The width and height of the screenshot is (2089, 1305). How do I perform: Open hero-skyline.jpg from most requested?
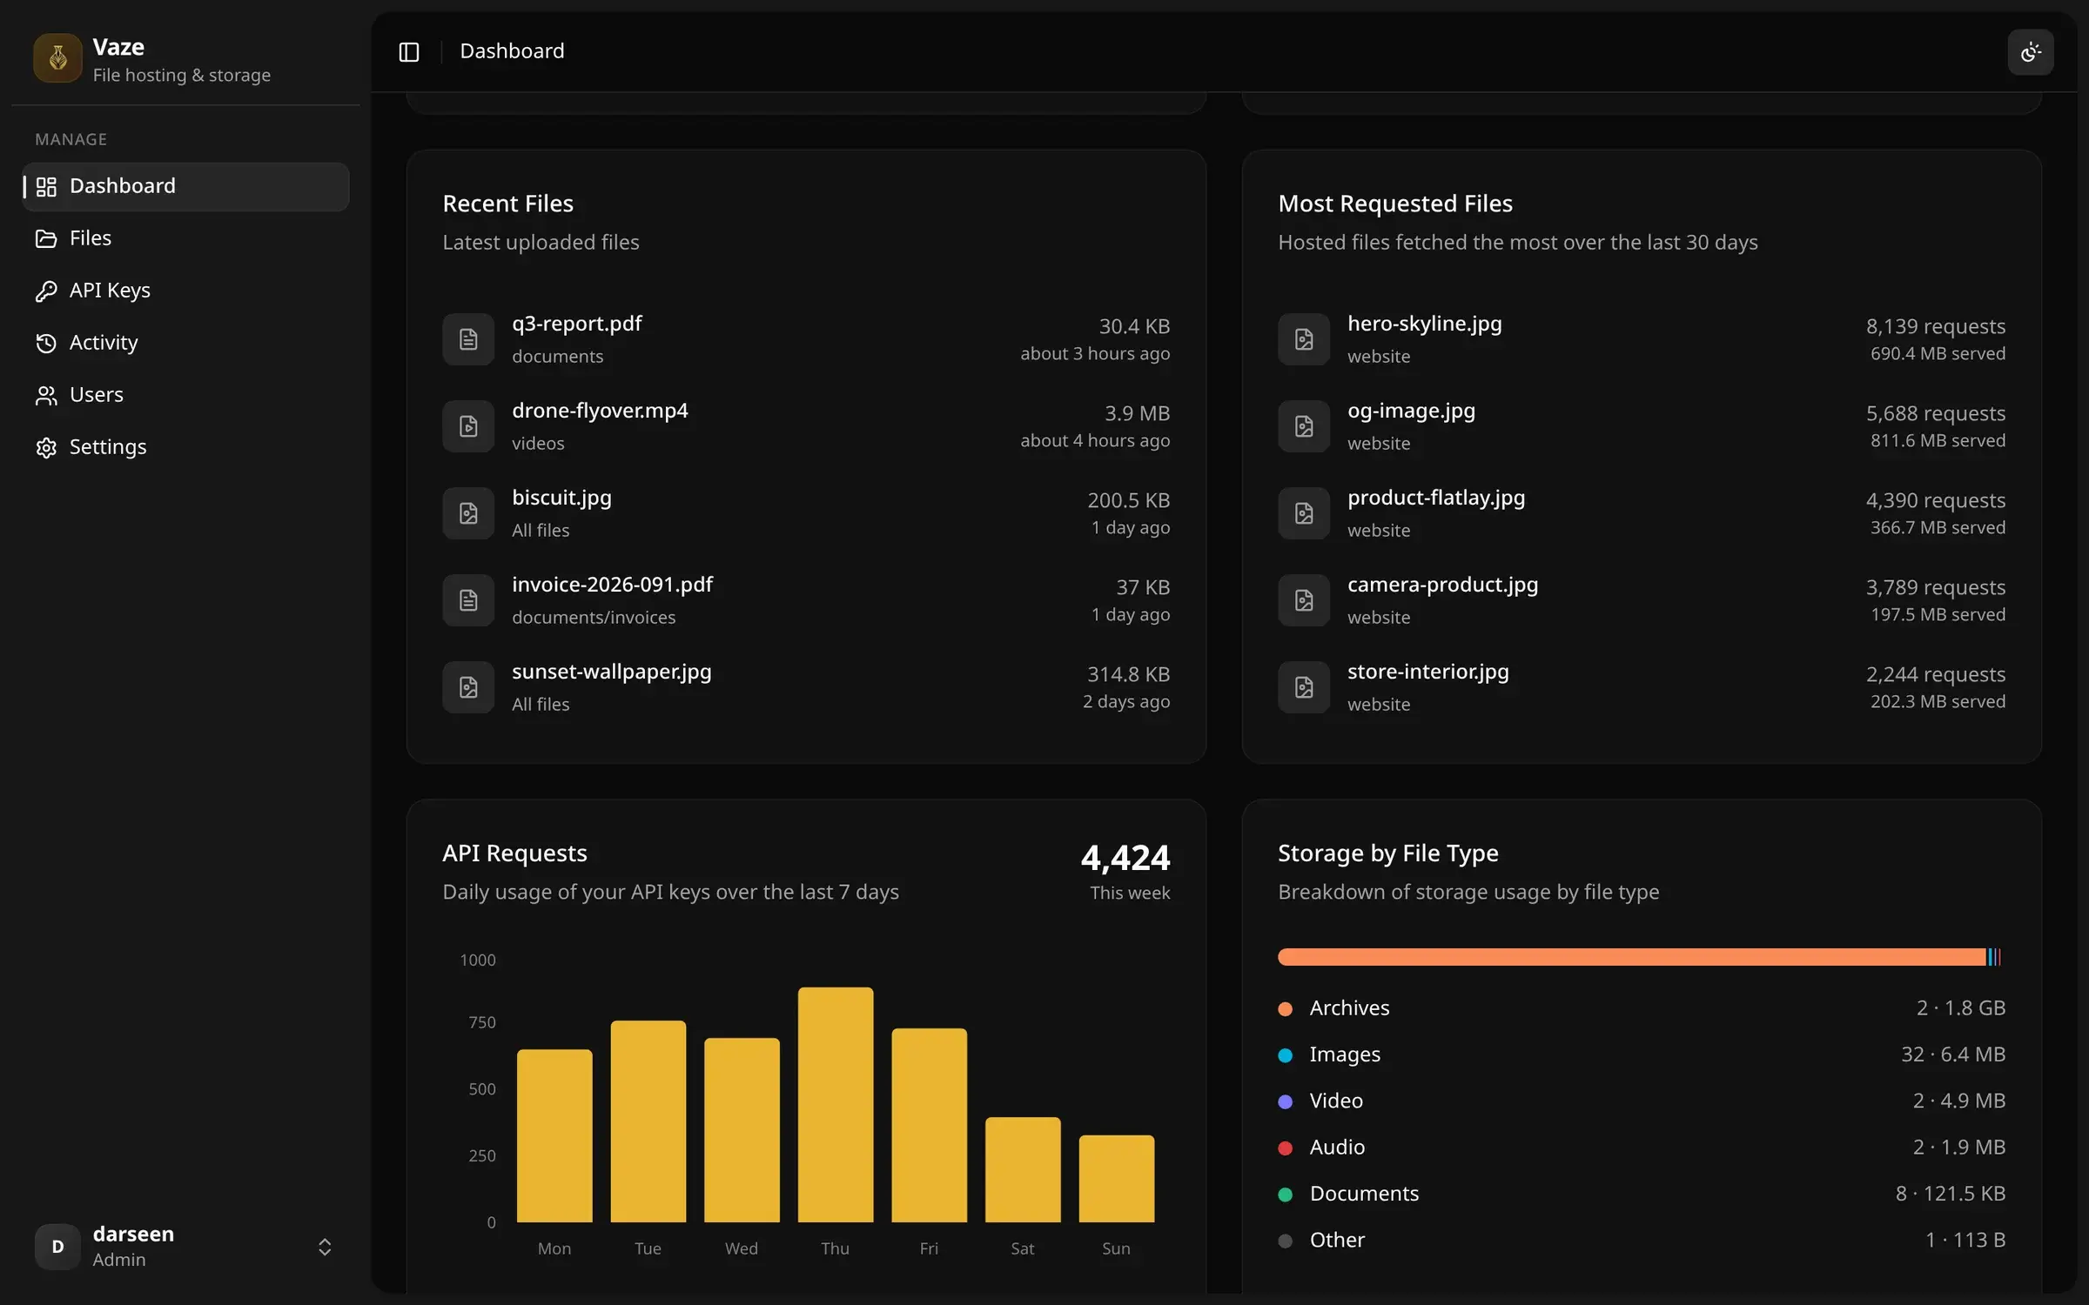coord(1425,324)
